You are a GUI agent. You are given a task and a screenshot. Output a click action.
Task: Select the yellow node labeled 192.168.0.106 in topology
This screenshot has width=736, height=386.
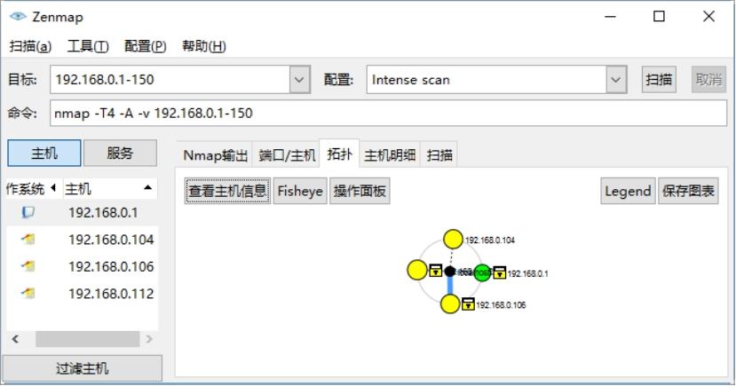click(450, 304)
